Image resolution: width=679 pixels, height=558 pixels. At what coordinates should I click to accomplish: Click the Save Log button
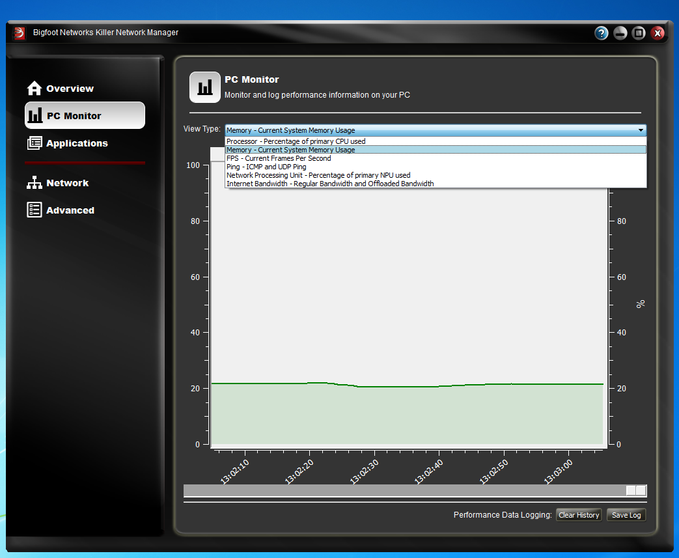pos(626,514)
